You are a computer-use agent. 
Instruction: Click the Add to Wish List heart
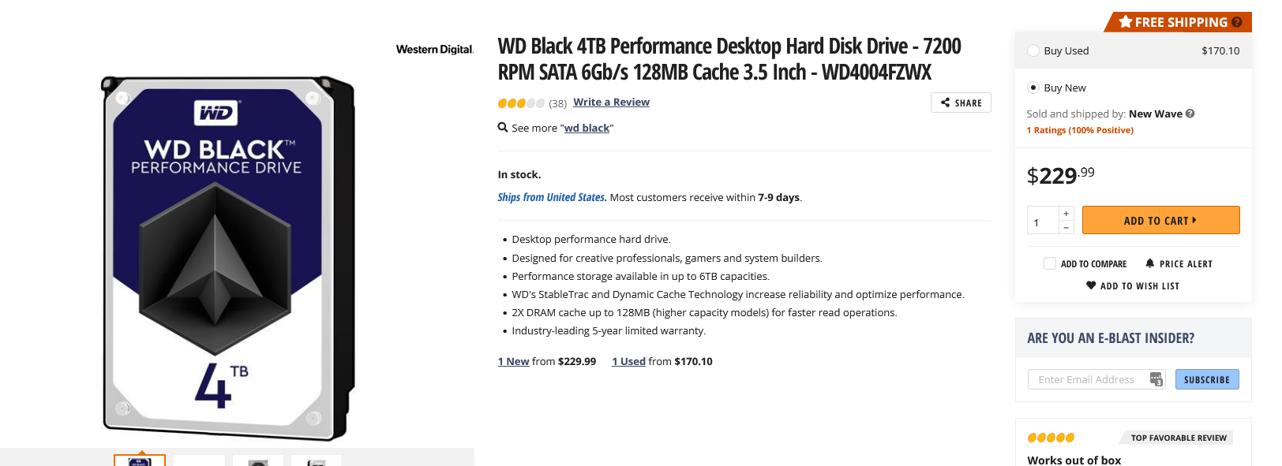coord(1091,285)
